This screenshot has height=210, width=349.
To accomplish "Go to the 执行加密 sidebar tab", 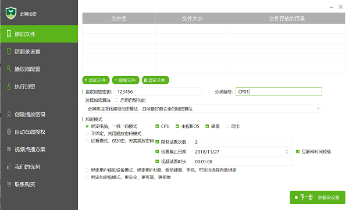I will (x=39, y=87).
